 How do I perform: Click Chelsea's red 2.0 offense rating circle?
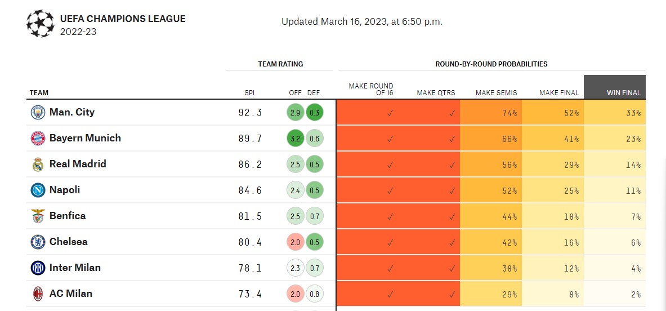pyautogui.click(x=294, y=242)
